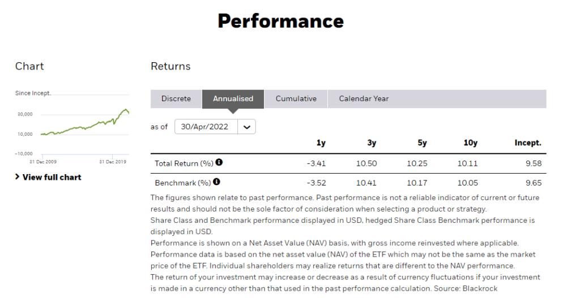580x298 pixels.
Task: Click the Incept. column header
Action: pyautogui.click(x=527, y=143)
